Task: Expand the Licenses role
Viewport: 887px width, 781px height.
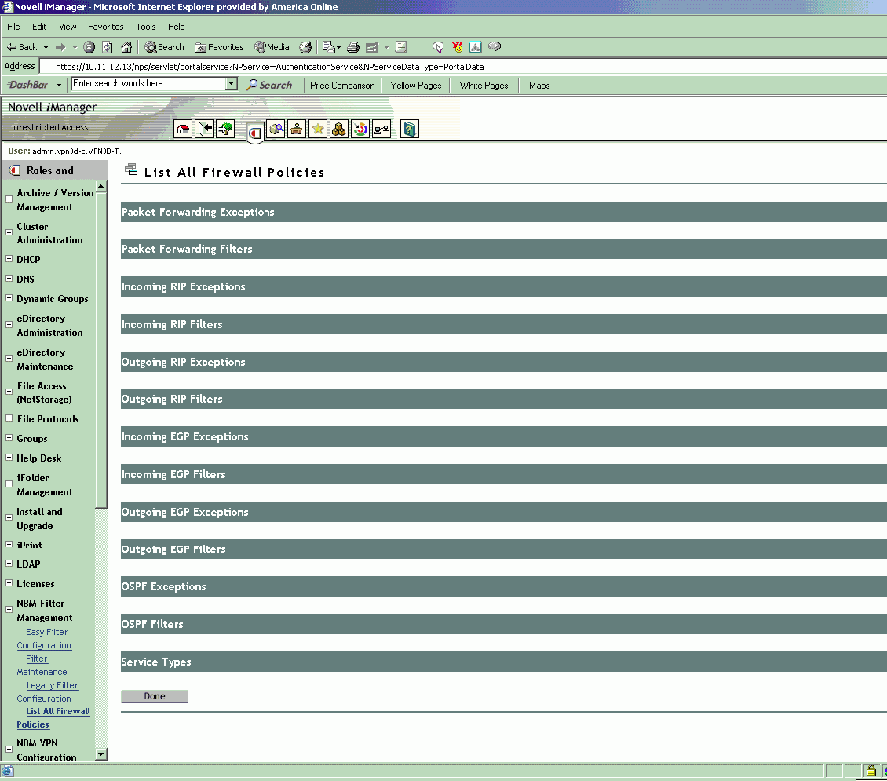Action: [x=9, y=583]
